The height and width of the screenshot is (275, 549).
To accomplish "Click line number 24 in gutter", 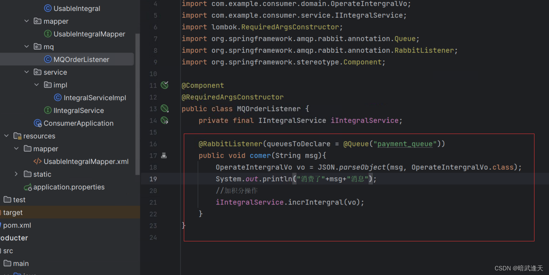I will (153, 237).
